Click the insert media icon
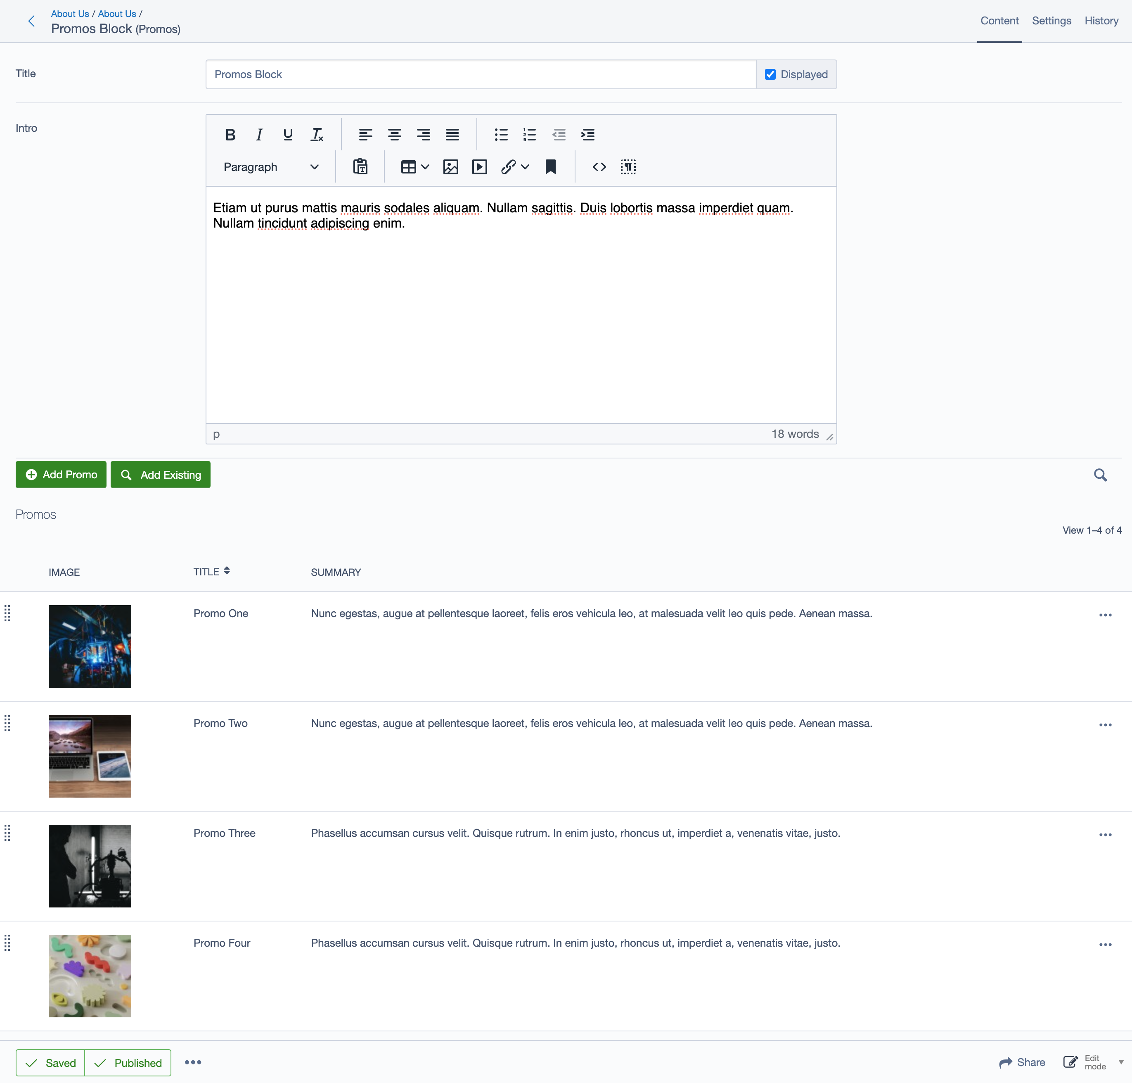The width and height of the screenshot is (1132, 1083). click(479, 167)
